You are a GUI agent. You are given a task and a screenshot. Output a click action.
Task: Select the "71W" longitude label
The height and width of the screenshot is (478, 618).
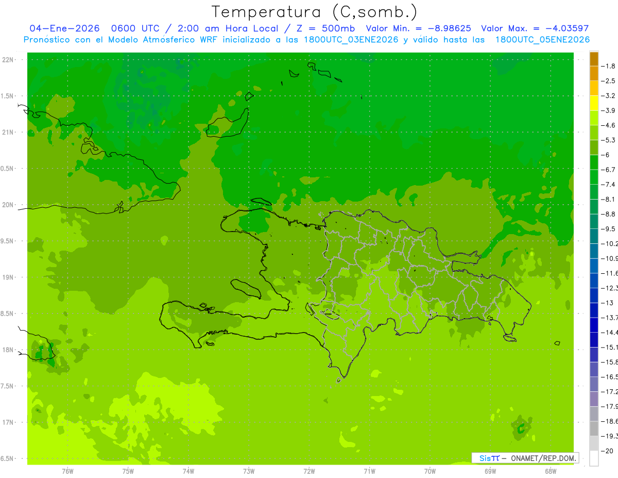coord(369,471)
